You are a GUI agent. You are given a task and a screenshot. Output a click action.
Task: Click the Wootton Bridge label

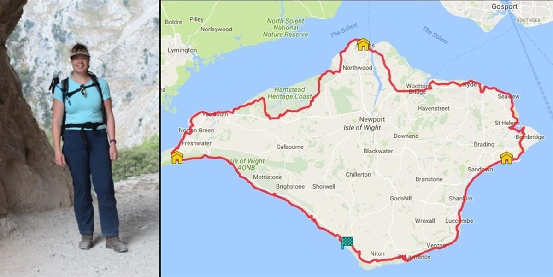(x=416, y=89)
